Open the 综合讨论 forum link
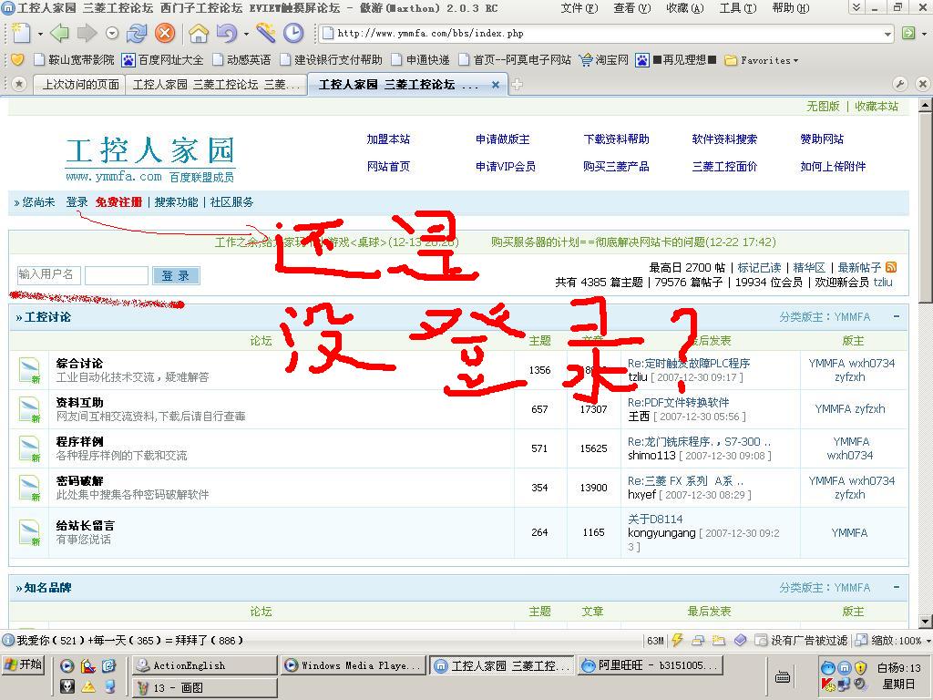 click(x=79, y=363)
